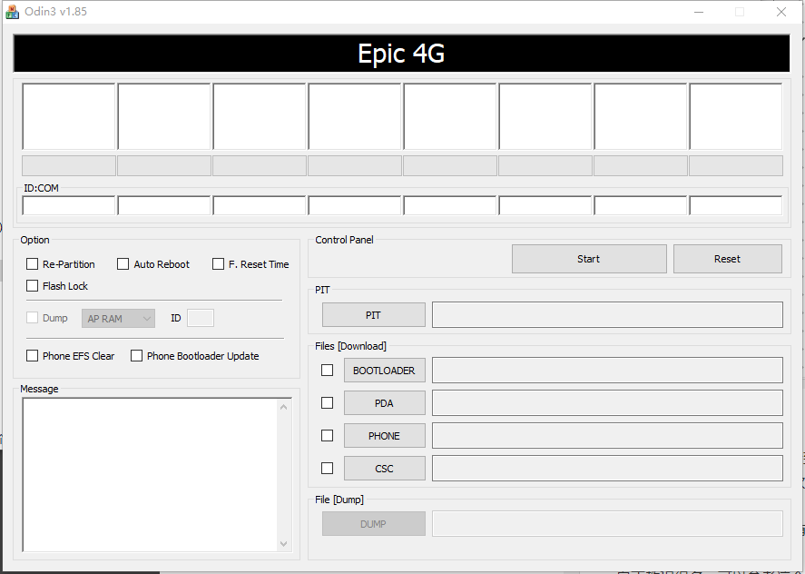Click the Message log scrollbar down arrow
The width and height of the screenshot is (805, 574).
click(x=284, y=543)
